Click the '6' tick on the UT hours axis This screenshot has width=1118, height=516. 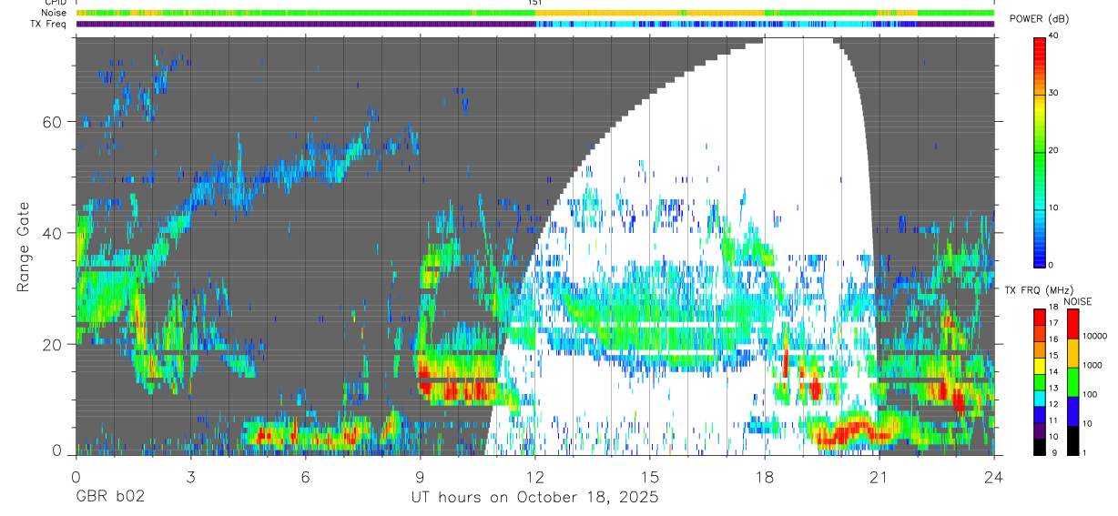click(x=306, y=476)
